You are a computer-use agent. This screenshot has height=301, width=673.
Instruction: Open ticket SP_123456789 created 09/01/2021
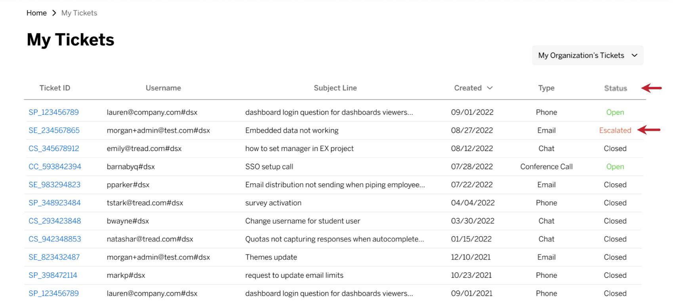[x=53, y=293]
